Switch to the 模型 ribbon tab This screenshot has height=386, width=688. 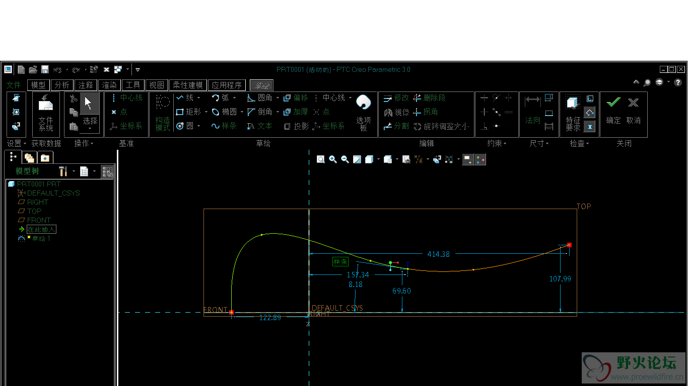38,85
